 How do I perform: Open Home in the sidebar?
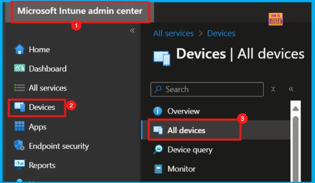(x=39, y=50)
